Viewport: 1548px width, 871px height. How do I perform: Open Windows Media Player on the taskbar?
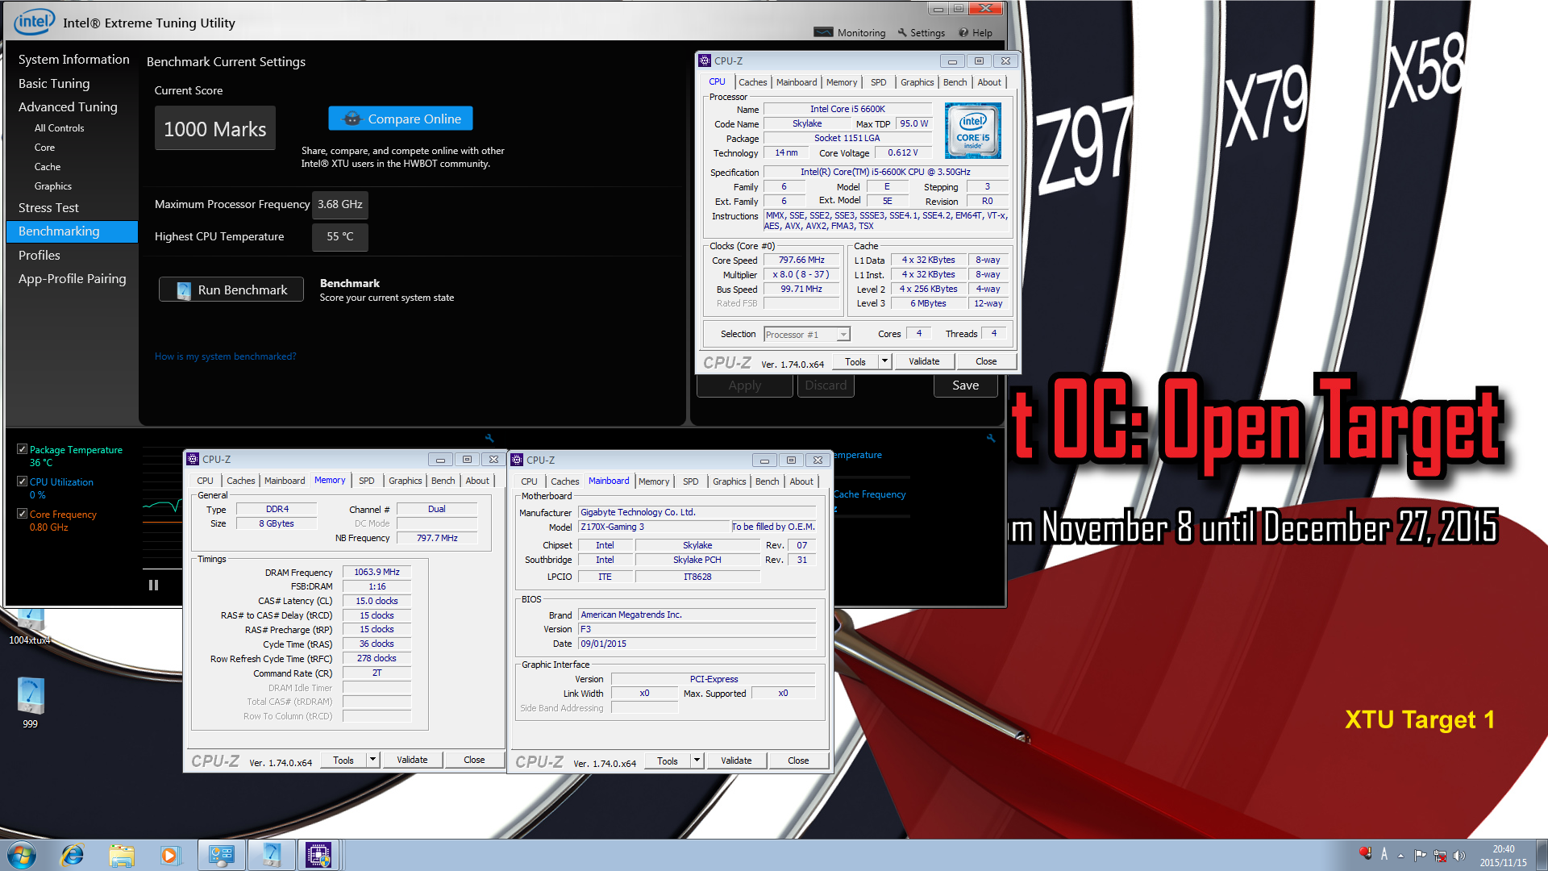[169, 855]
